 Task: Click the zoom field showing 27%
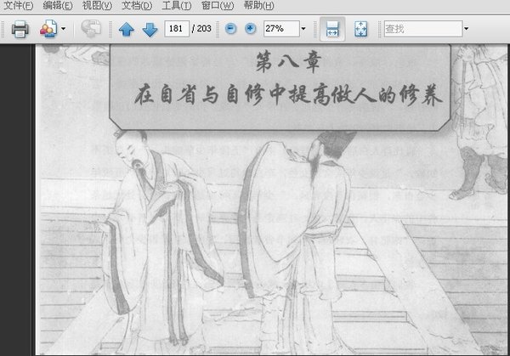pos(281,29)
